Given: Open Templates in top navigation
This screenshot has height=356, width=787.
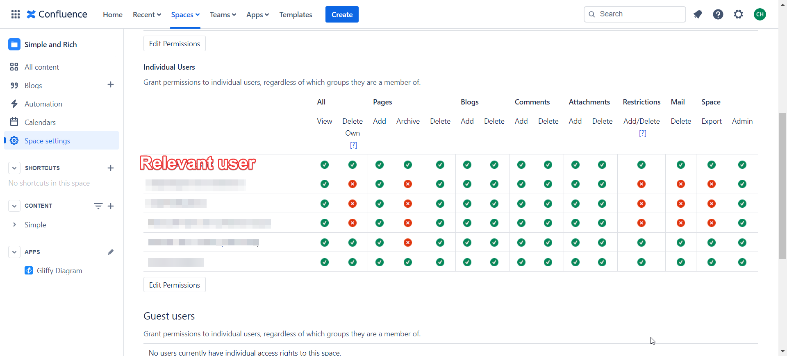Looking at the screenshot, I should pos(296,14).
